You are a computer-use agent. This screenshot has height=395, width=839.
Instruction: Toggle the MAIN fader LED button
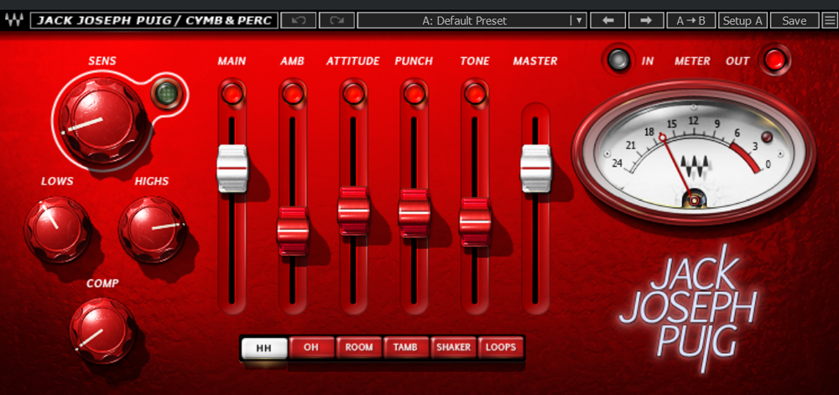tap(232, 94)
